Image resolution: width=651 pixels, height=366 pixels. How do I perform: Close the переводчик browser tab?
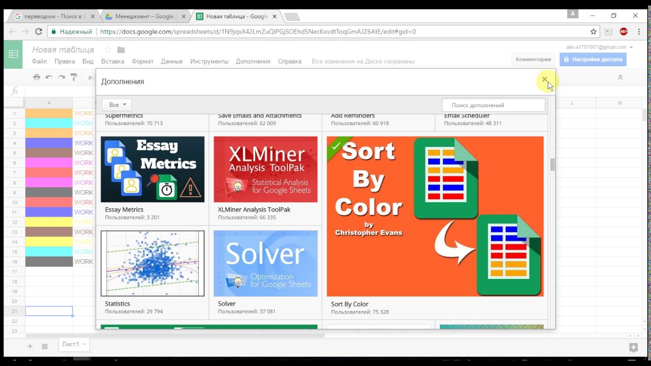coord(93,16)
